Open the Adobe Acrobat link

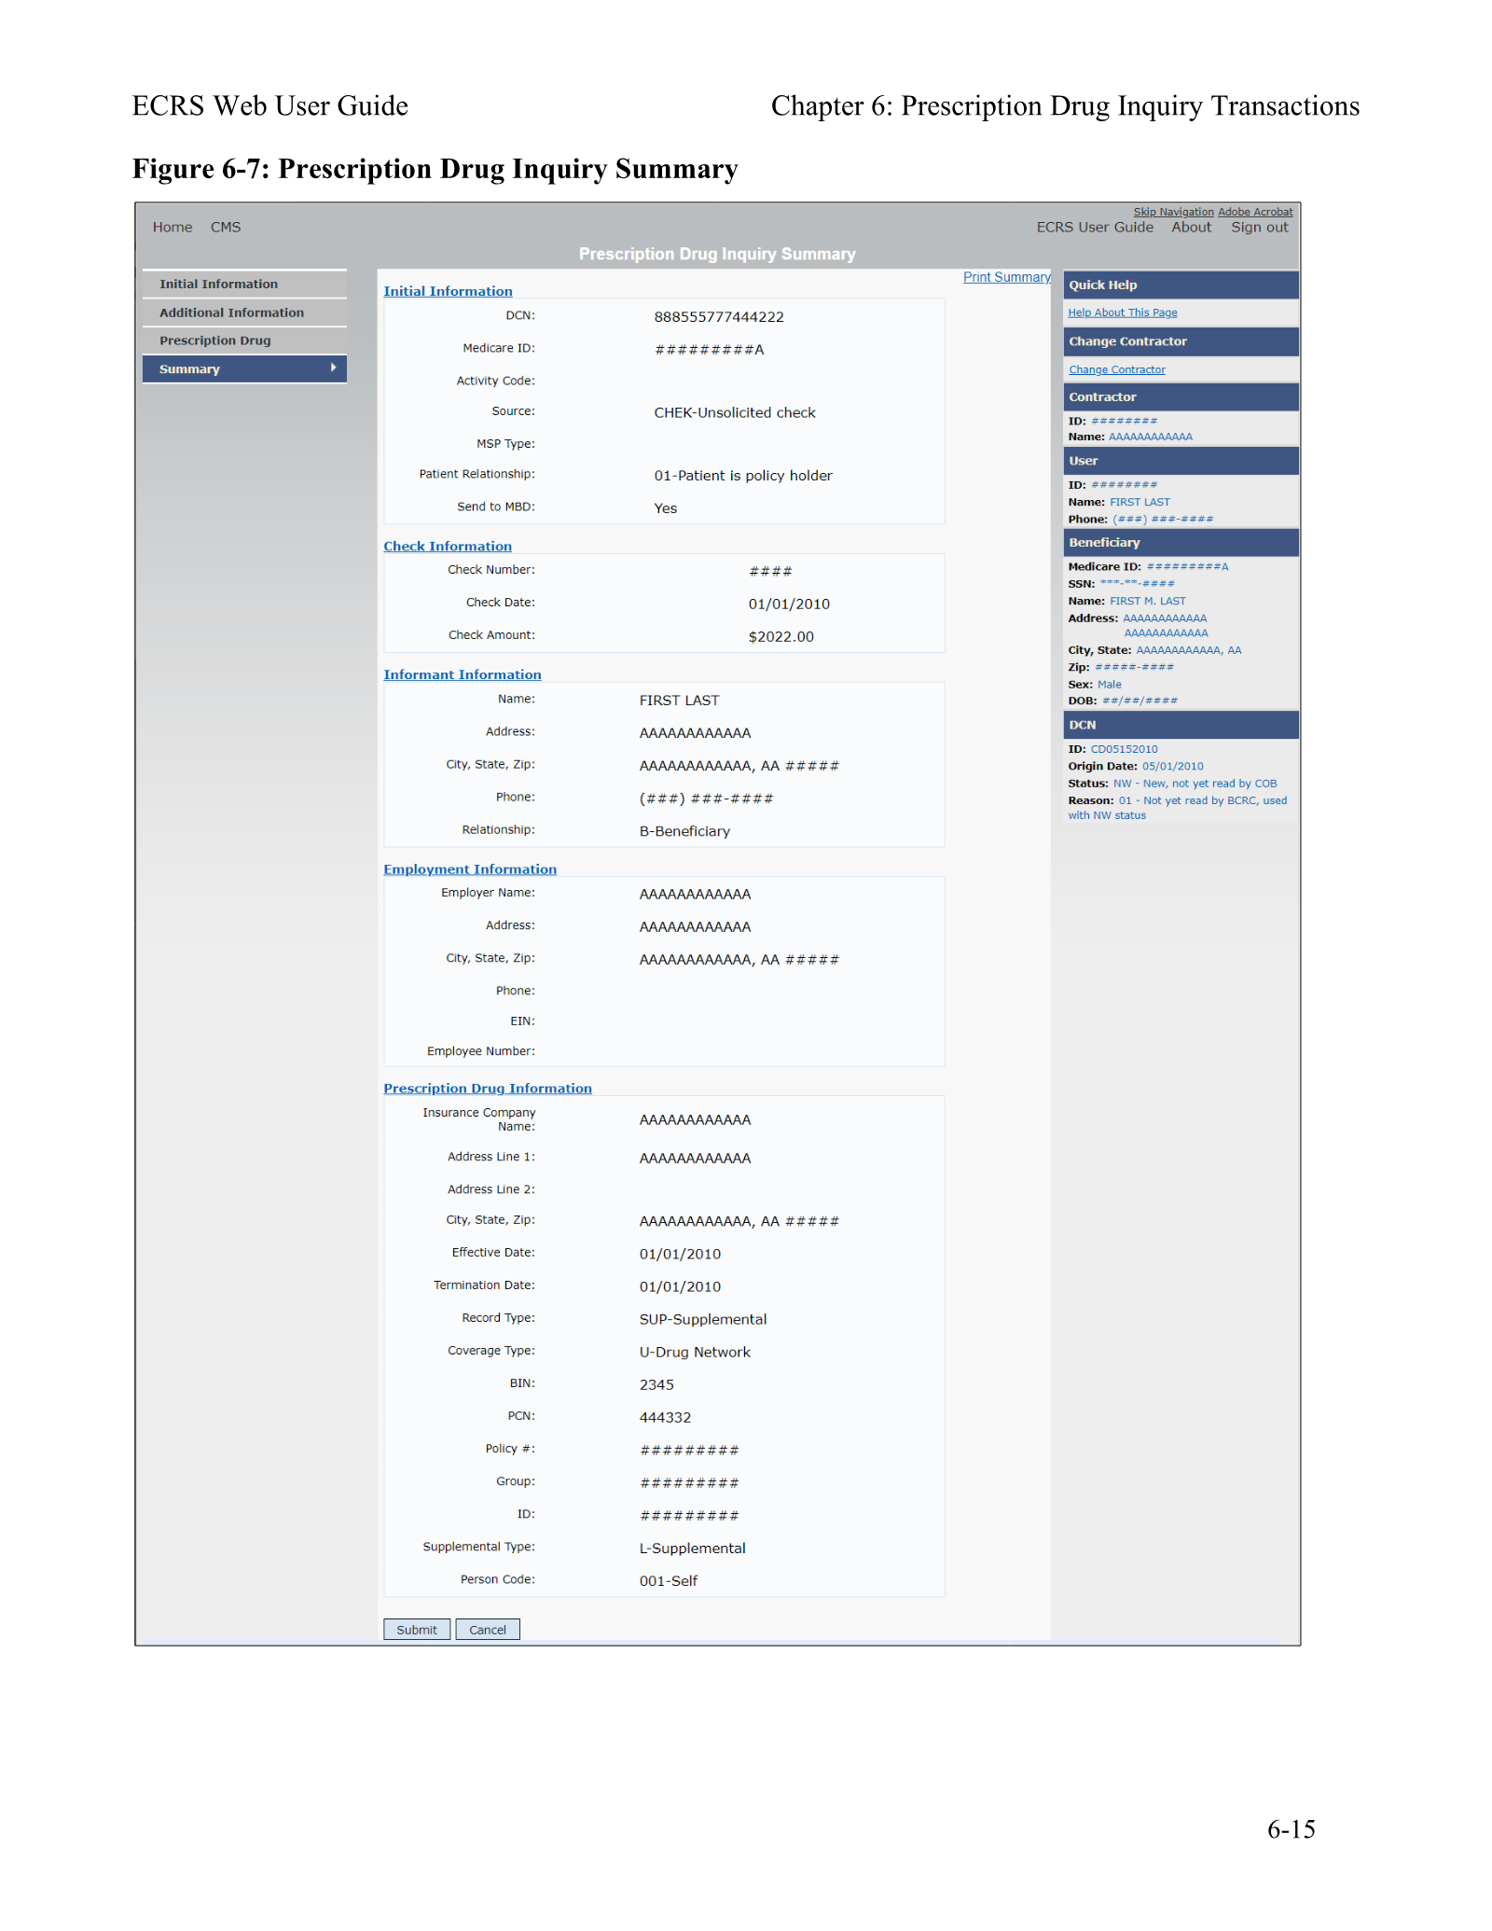[1255, 212]
